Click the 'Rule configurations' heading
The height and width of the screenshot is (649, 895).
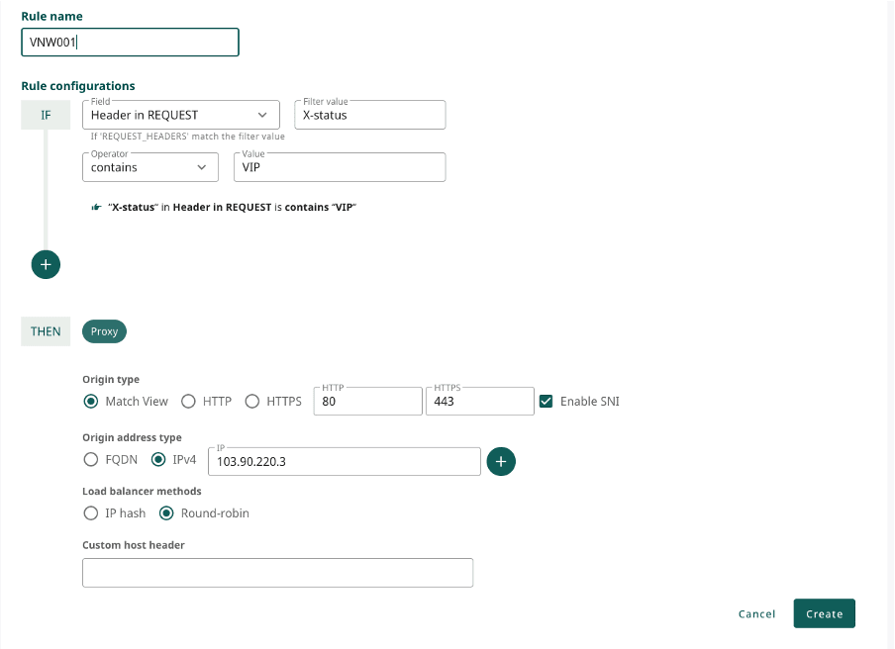78,86
